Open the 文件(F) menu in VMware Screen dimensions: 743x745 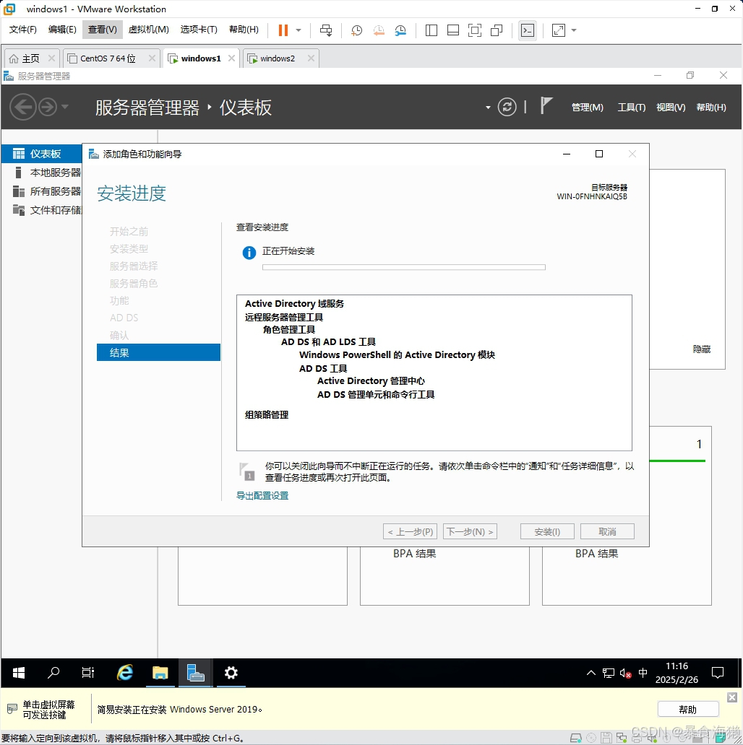click(23, 30)
